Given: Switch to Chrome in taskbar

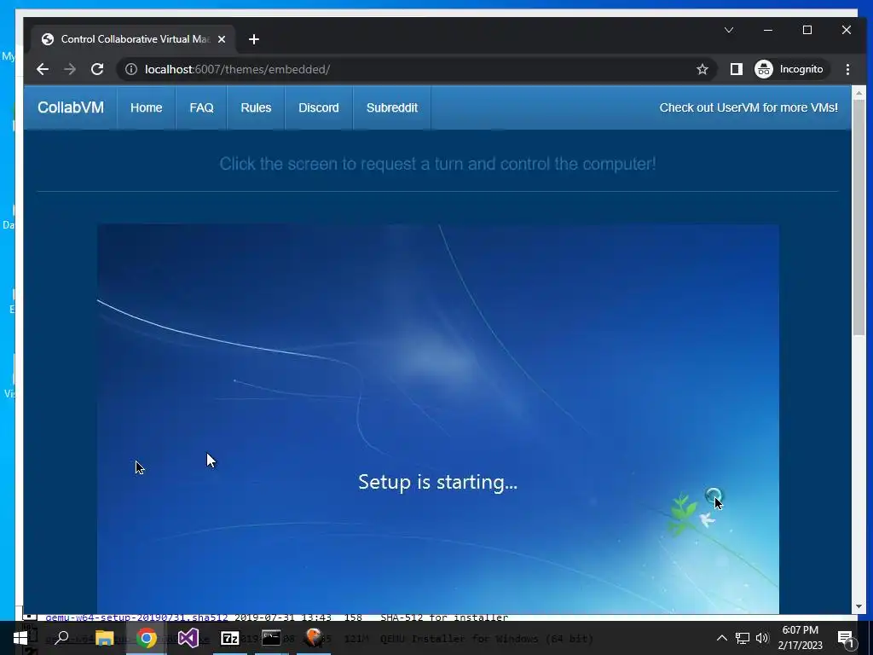Looking at the screenshot, I should [x=146, y=638].
